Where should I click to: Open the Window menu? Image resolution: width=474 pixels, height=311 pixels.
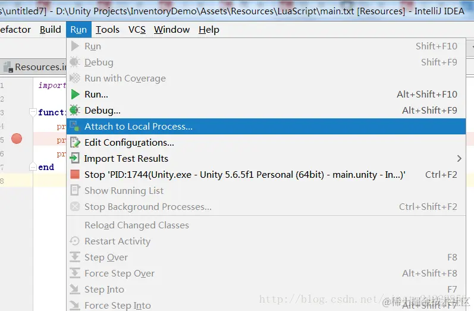(x=172, y=30)
